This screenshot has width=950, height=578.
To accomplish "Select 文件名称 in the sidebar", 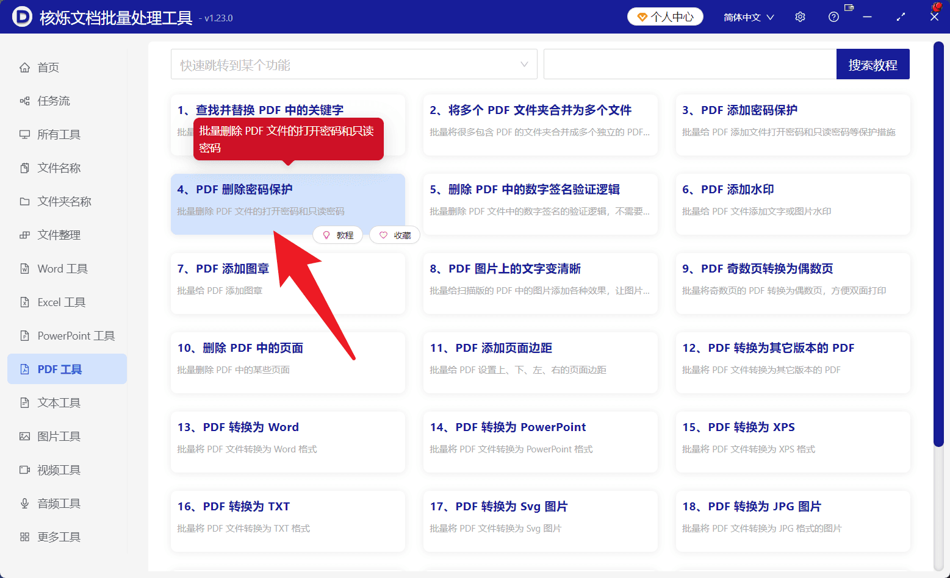I will (x=67, y=168).
